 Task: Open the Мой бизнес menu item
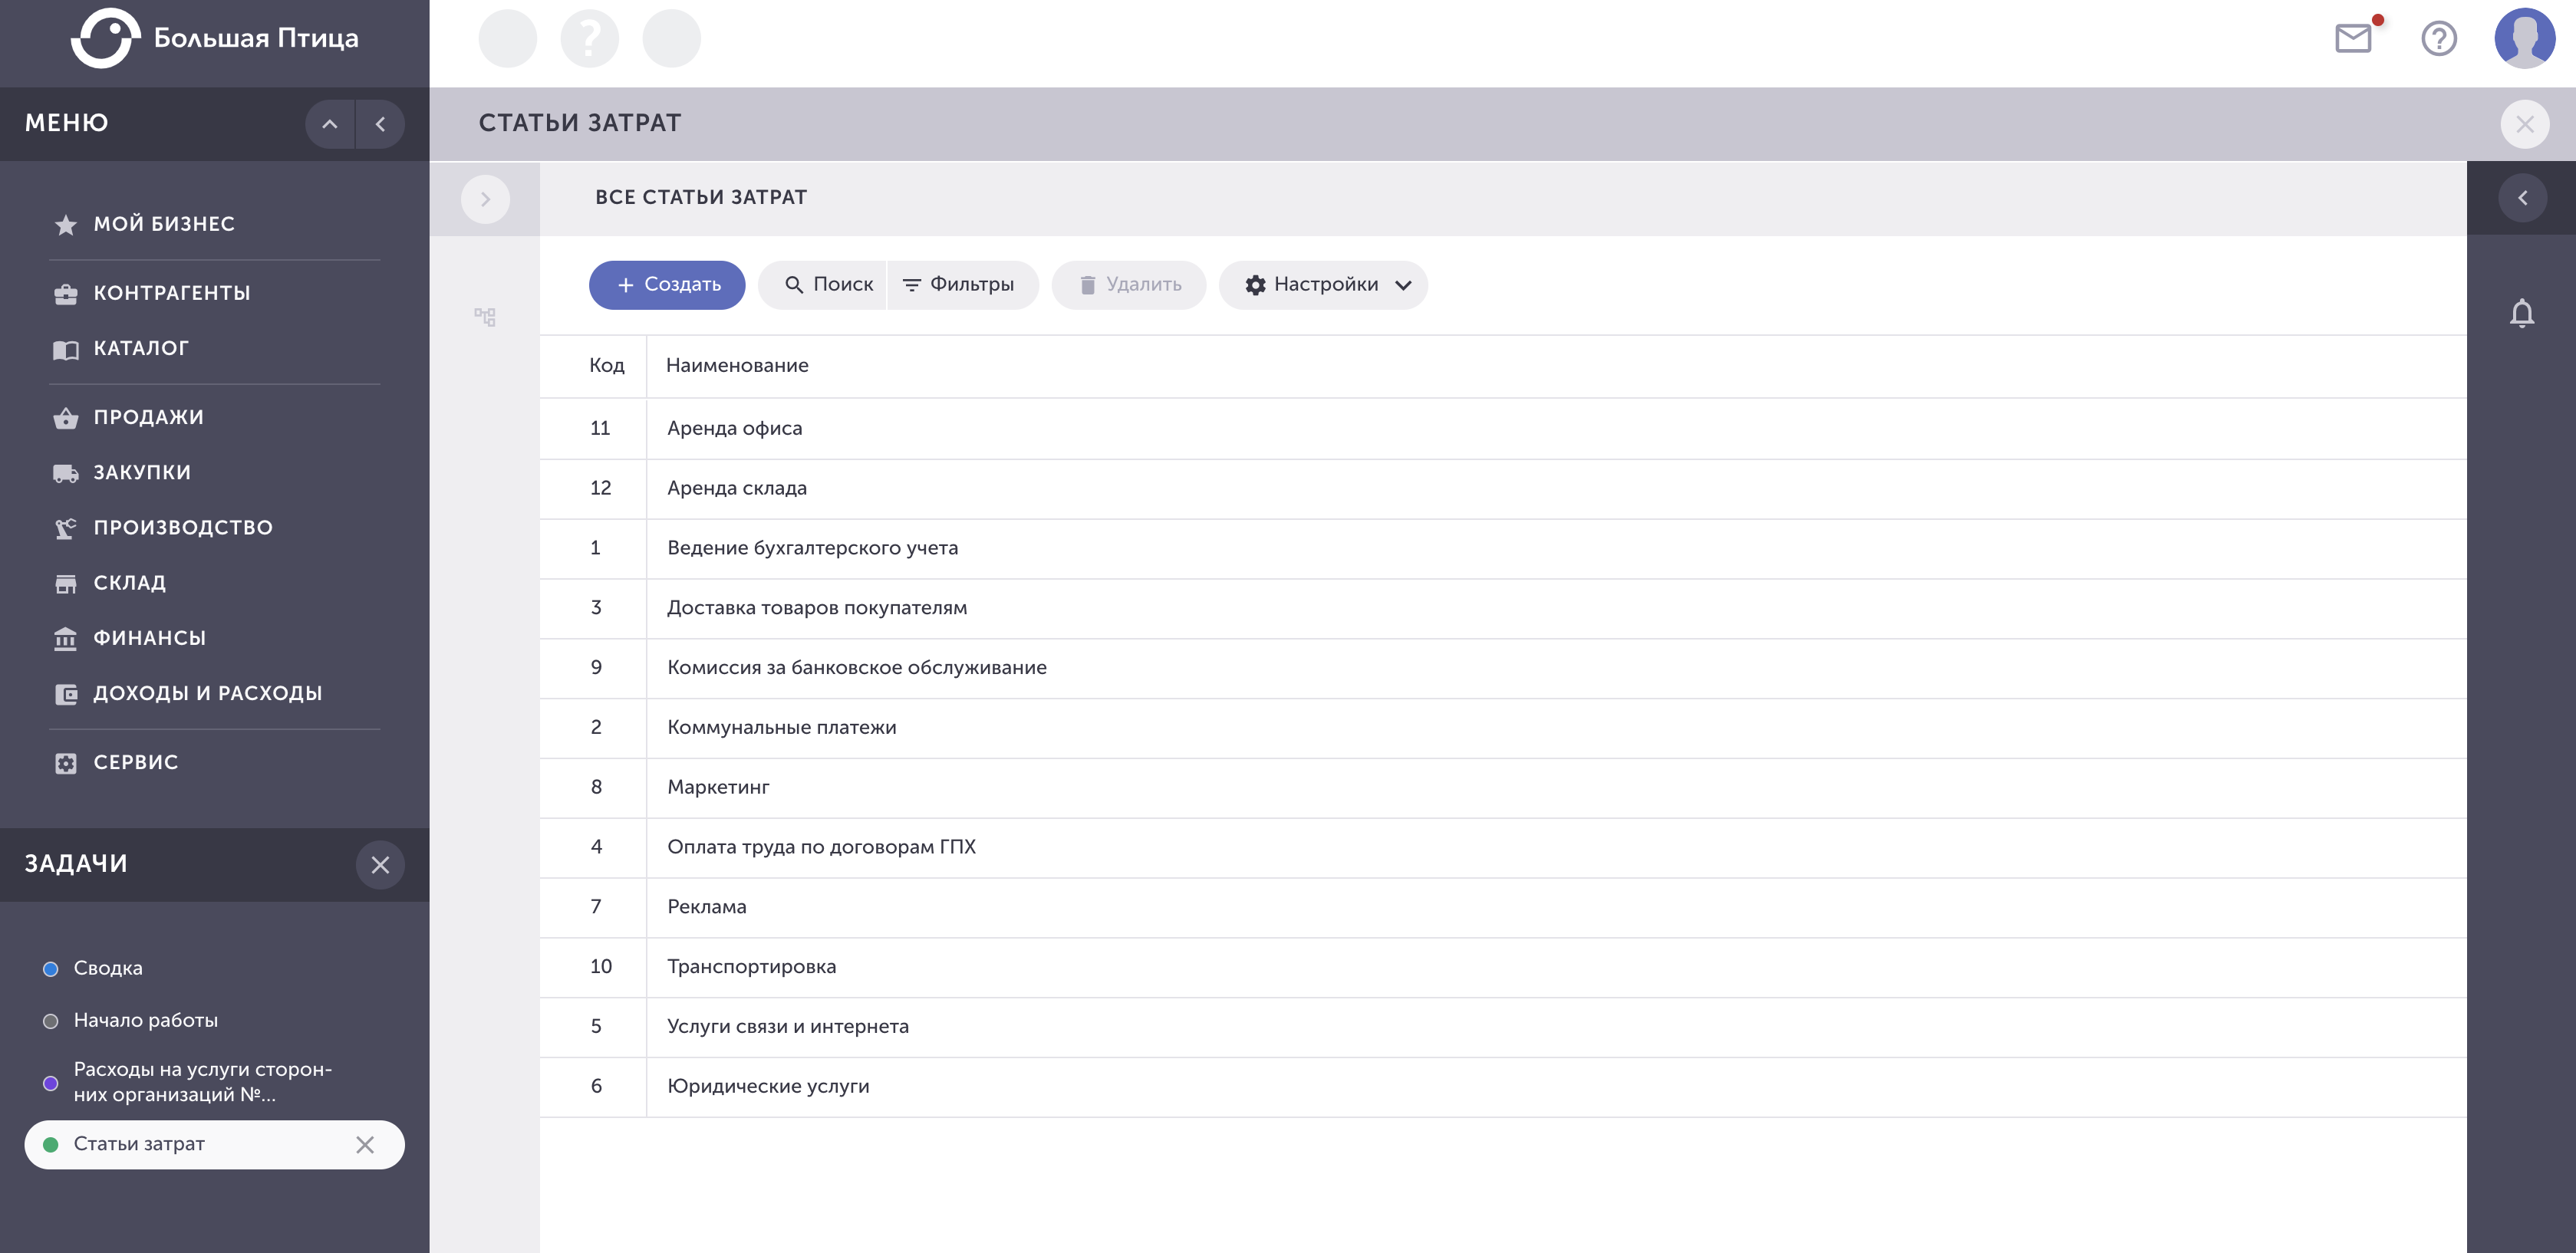[x=164, y=224]
